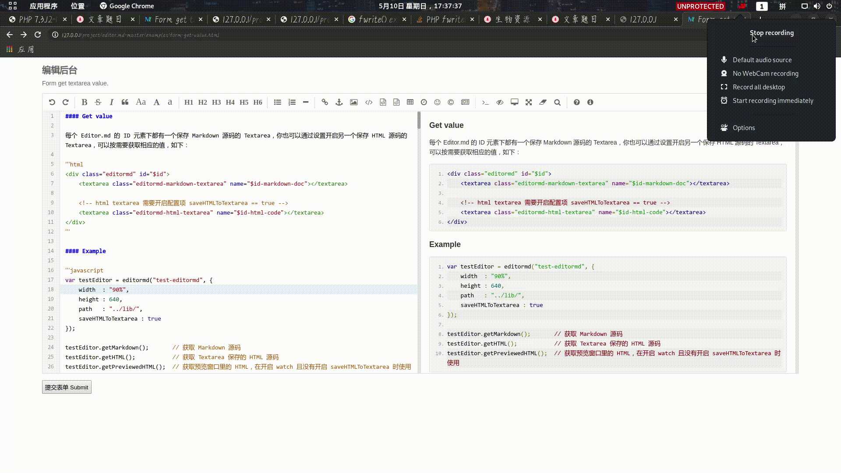This screenshot has width=841, height=473.
Task: Insert an unordered list
Action: [278, 102]
